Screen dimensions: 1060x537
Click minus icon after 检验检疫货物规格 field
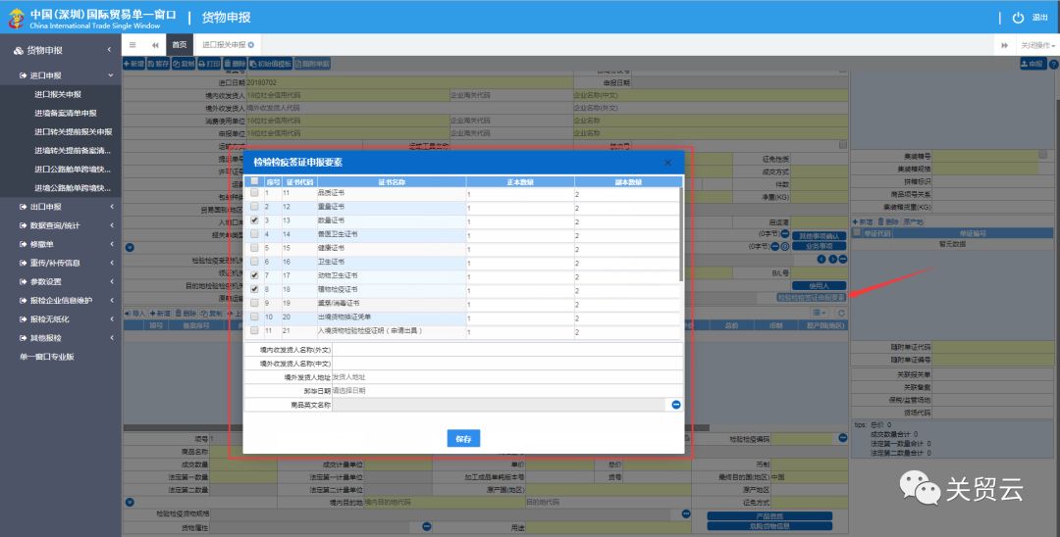point(686,514)
